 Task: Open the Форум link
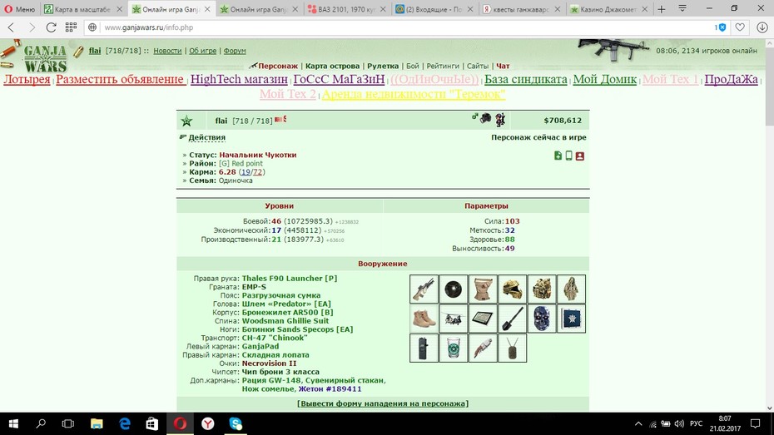(x=235, y=51)
